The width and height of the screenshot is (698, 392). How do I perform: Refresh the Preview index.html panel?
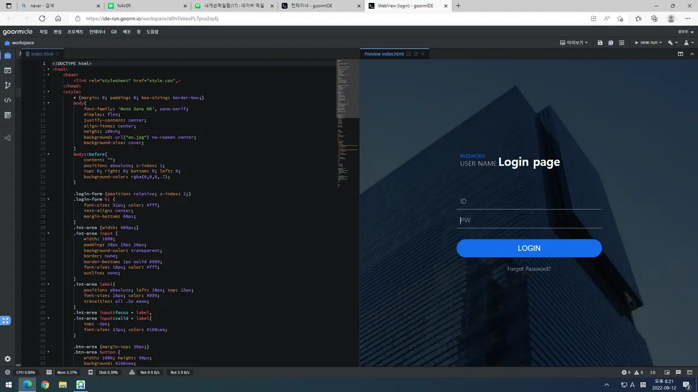pos(415,54)
